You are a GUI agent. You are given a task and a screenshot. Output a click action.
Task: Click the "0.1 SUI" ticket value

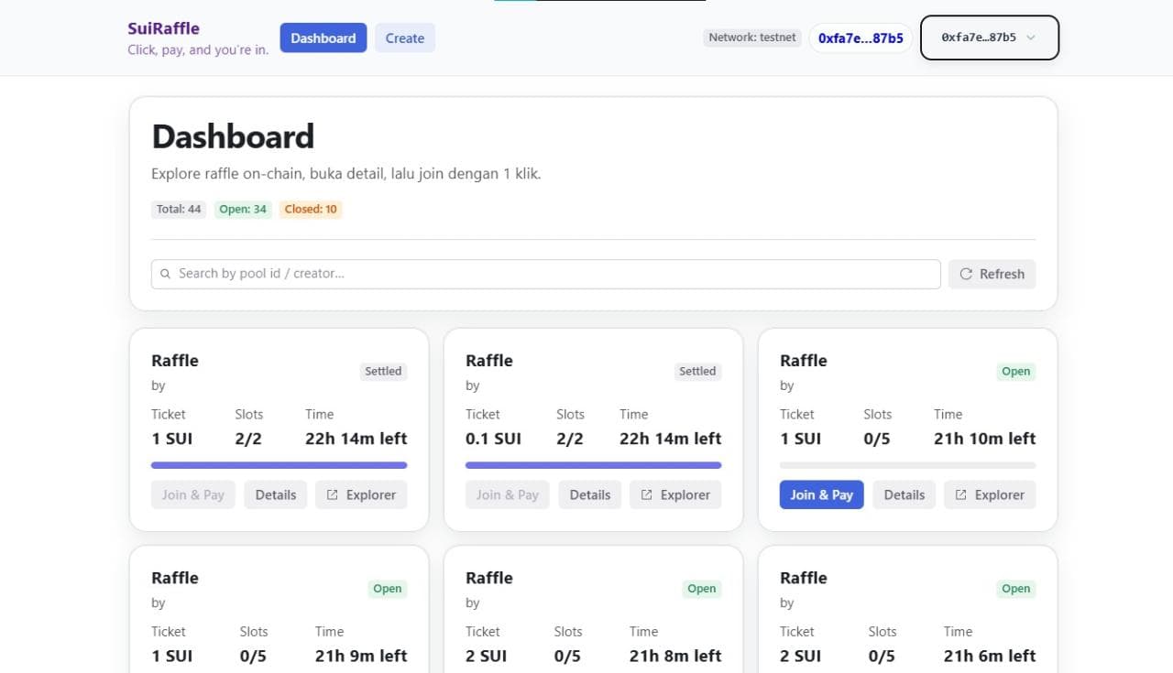tap(493, 439)
